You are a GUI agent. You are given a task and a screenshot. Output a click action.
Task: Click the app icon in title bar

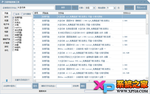[2, 2]
